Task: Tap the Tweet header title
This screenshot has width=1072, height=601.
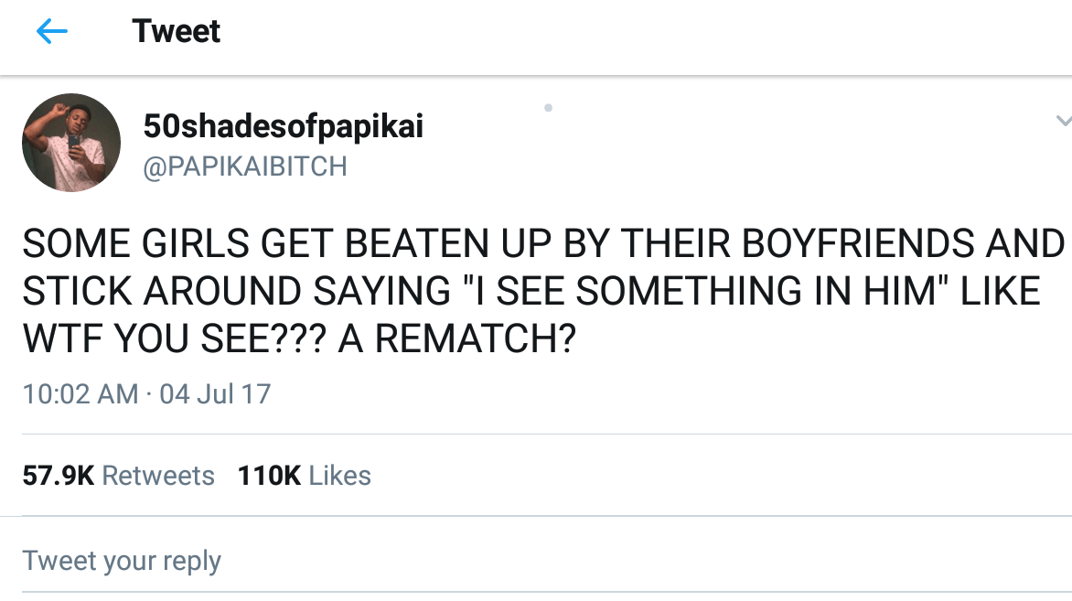Action: (x=176, y=32)
